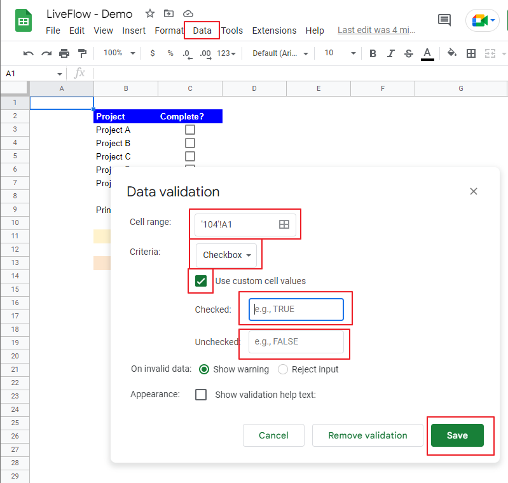This screenshot has height=483, width=508.
Task: Decrease decimal places
Action: pos(188,53)
